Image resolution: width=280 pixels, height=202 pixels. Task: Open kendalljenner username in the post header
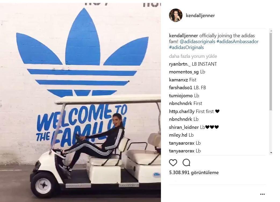pyautogui.click(x=200, y=16)
